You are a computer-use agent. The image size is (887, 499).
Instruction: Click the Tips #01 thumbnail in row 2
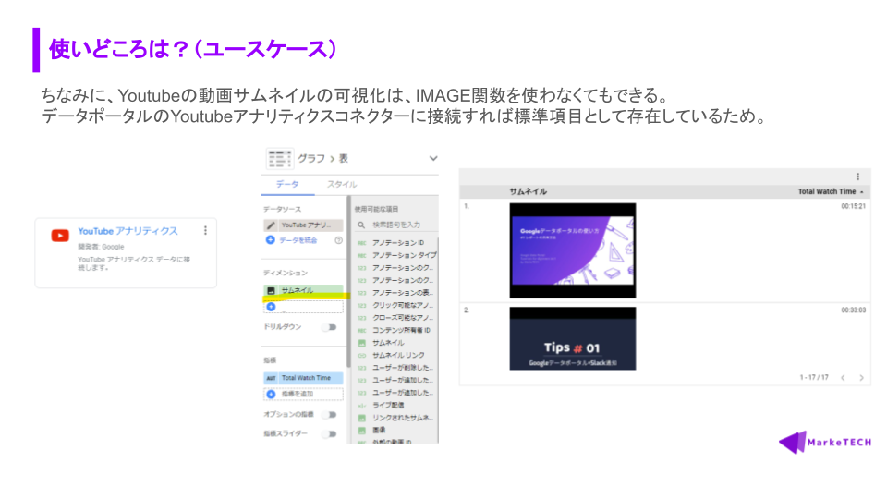coord(573,338)
